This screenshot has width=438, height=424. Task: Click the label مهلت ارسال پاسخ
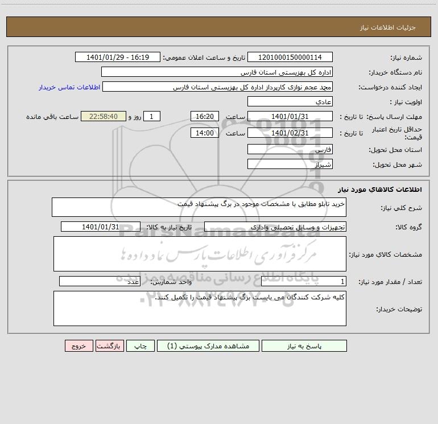click(394, 117)
